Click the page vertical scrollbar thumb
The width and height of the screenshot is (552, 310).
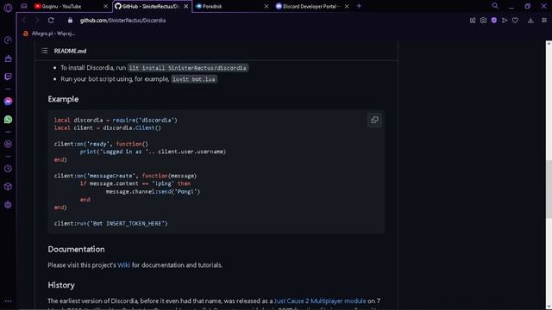pos(549,189)
